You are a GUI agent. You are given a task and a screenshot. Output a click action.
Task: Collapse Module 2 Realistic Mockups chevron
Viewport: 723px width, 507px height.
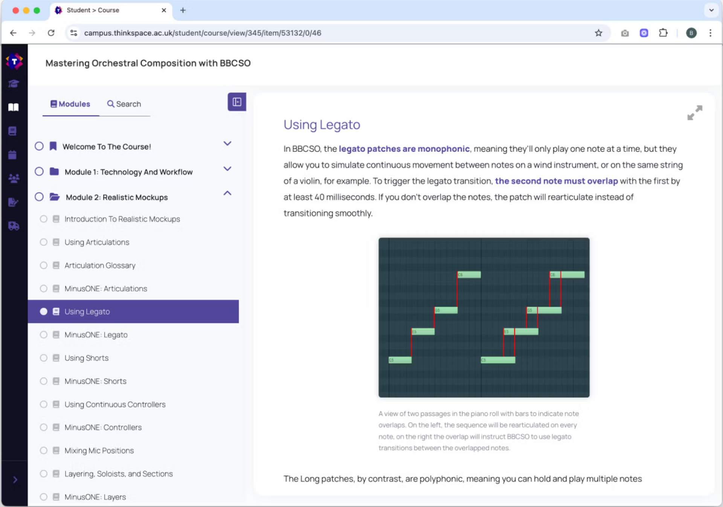(227, 194)
